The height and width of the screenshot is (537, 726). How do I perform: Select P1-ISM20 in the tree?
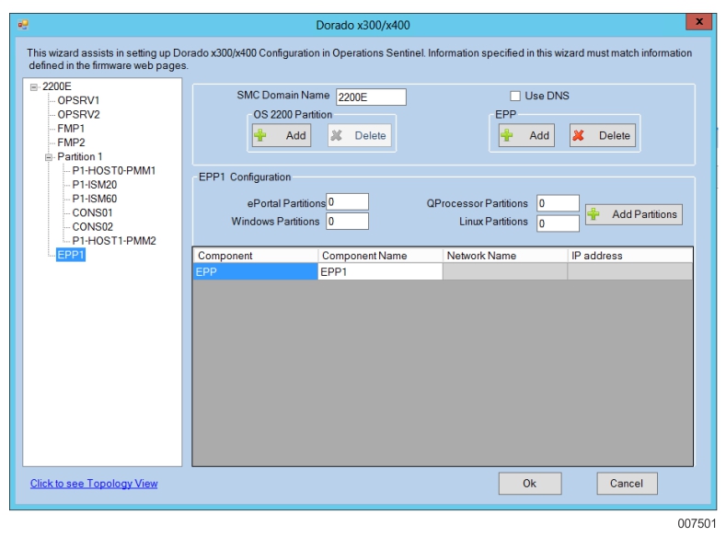[x=95, y=185]
